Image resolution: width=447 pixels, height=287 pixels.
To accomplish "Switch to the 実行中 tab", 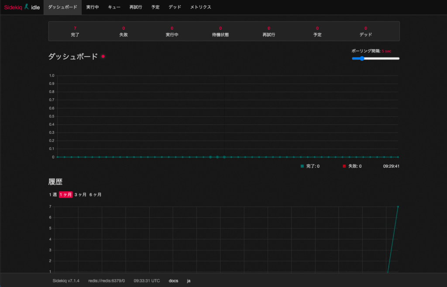I will pos(93,7).
